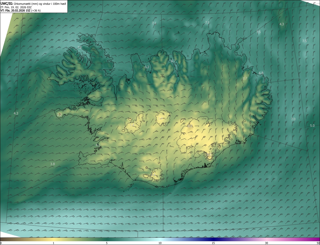Click the 4.1 value label on the map

click(x=98, y=145)
